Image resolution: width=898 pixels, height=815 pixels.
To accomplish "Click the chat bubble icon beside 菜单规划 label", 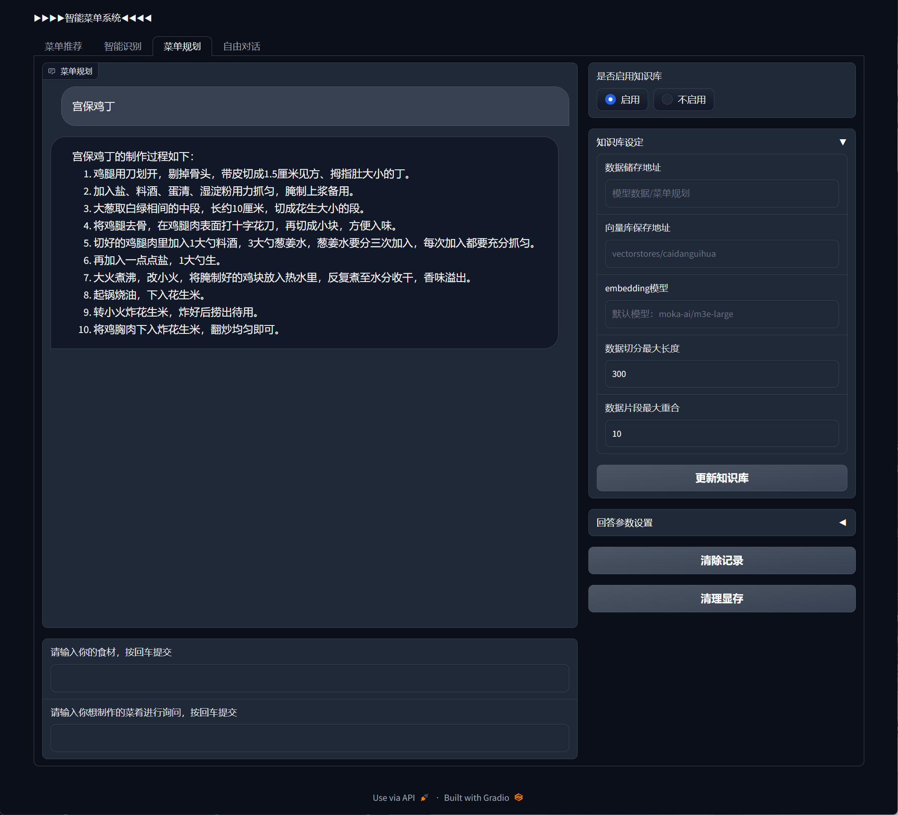I will click(x=51, y=71).
